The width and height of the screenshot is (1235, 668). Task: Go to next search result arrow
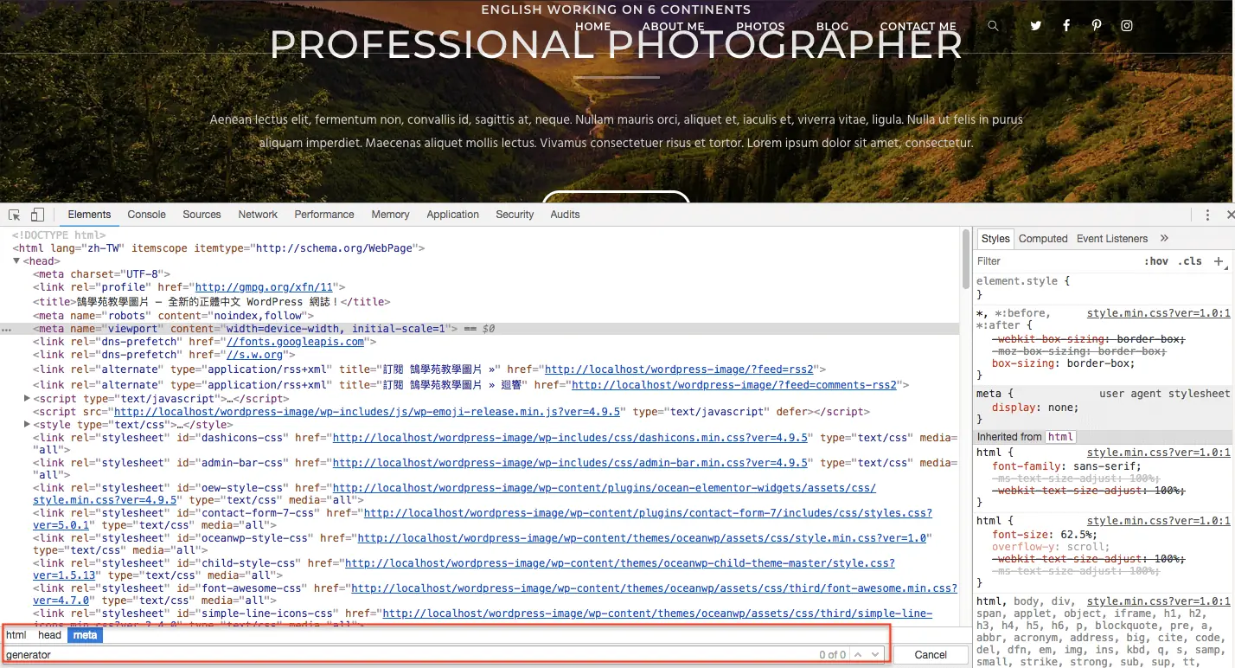point(875,655)
